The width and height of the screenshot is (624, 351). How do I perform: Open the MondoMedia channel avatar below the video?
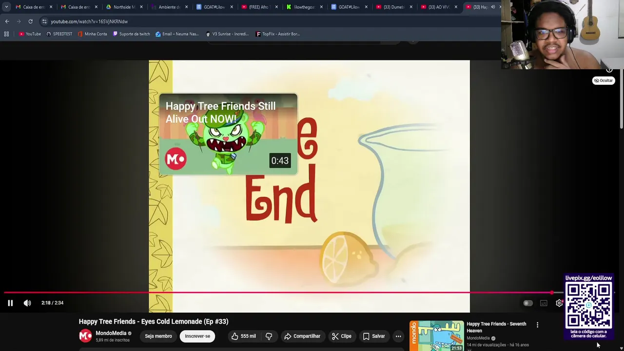pos(85,336)
